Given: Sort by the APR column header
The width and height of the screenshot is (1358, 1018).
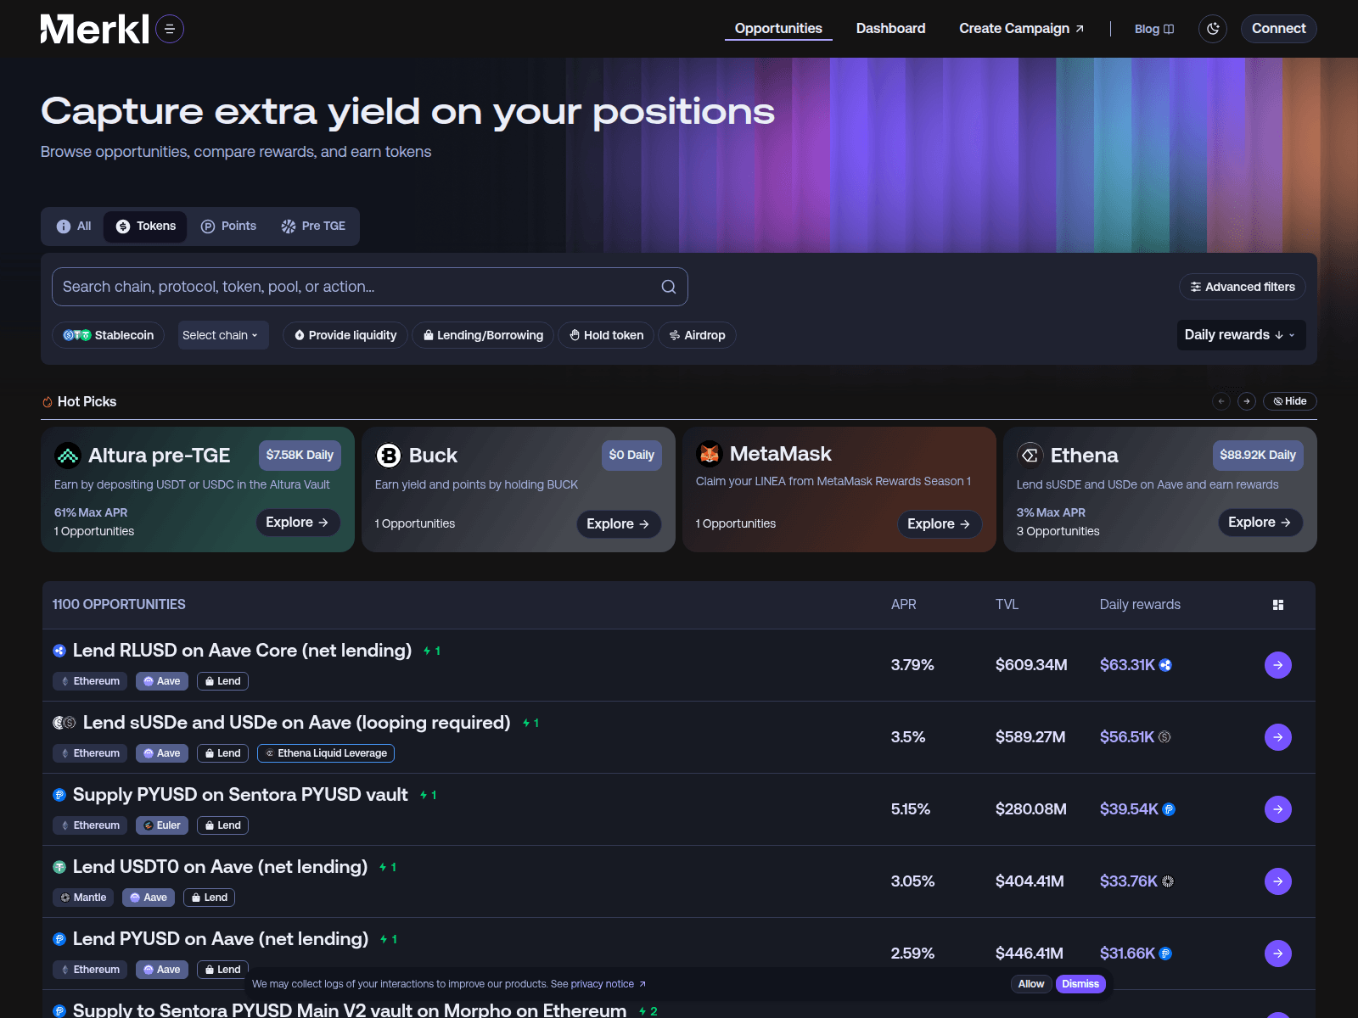Looking at the screenshot, I should (904, 605).
